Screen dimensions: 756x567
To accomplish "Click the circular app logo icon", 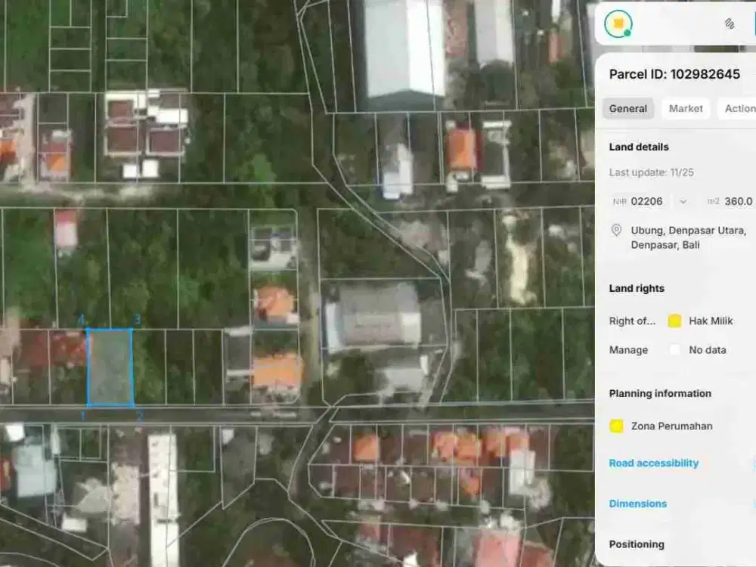I will pyautogui.click(x=617, y=23).
